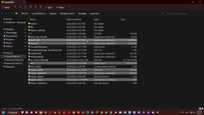Viewport: 204px width, 115px height.
Task: Open the Sort options dropdown
Action: (49, 7)
